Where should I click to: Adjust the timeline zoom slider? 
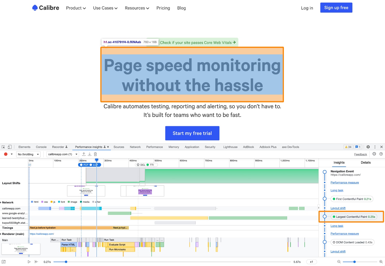pos(354,262)
